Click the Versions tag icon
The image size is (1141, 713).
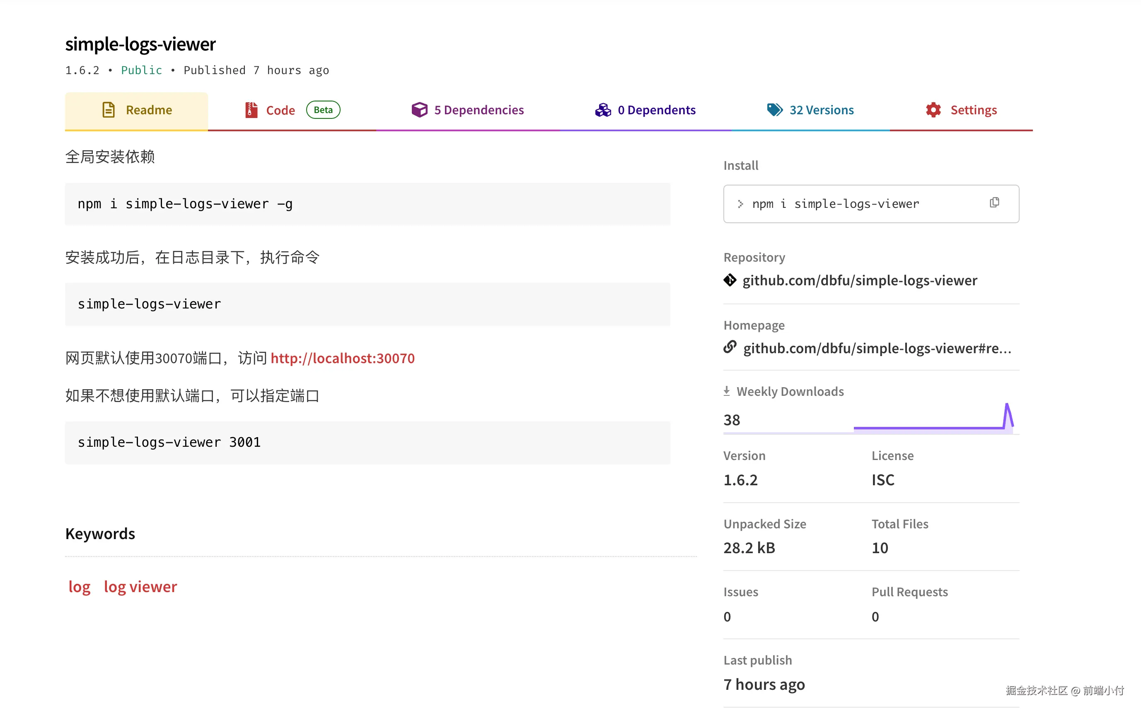pyautogui.click(x=774, y=110)
